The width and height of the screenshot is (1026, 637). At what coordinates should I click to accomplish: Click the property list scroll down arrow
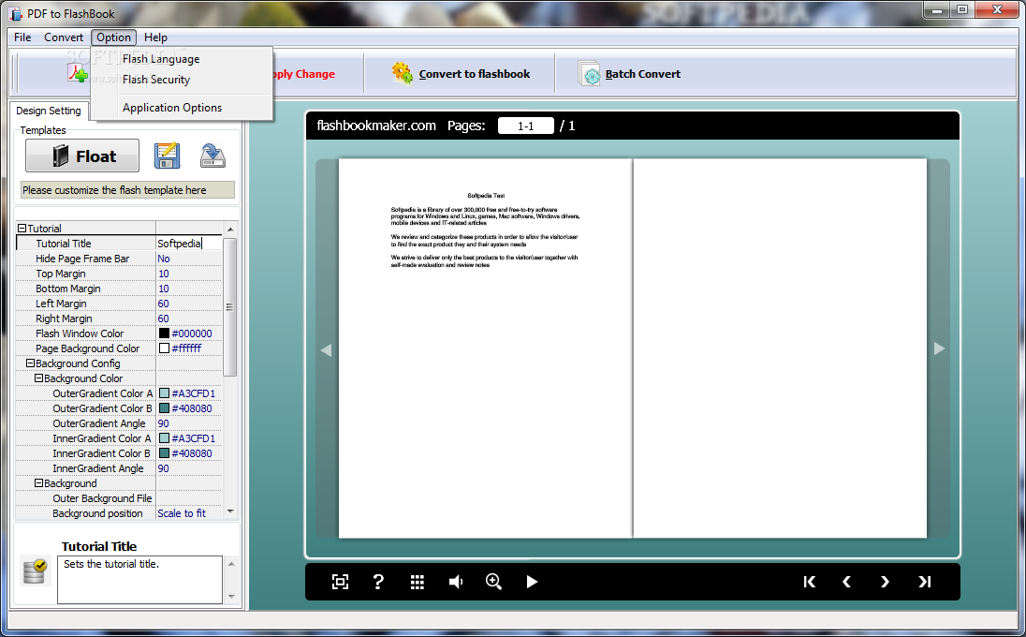click(230, 511)
